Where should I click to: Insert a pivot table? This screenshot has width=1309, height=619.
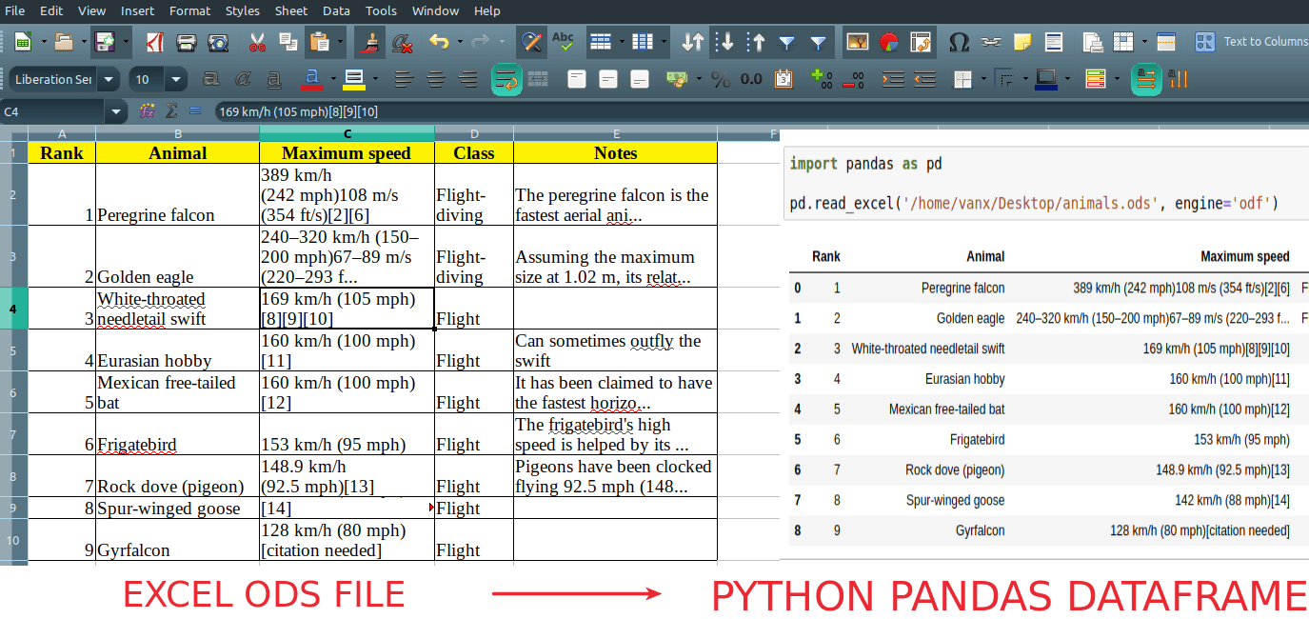[919, 42]
